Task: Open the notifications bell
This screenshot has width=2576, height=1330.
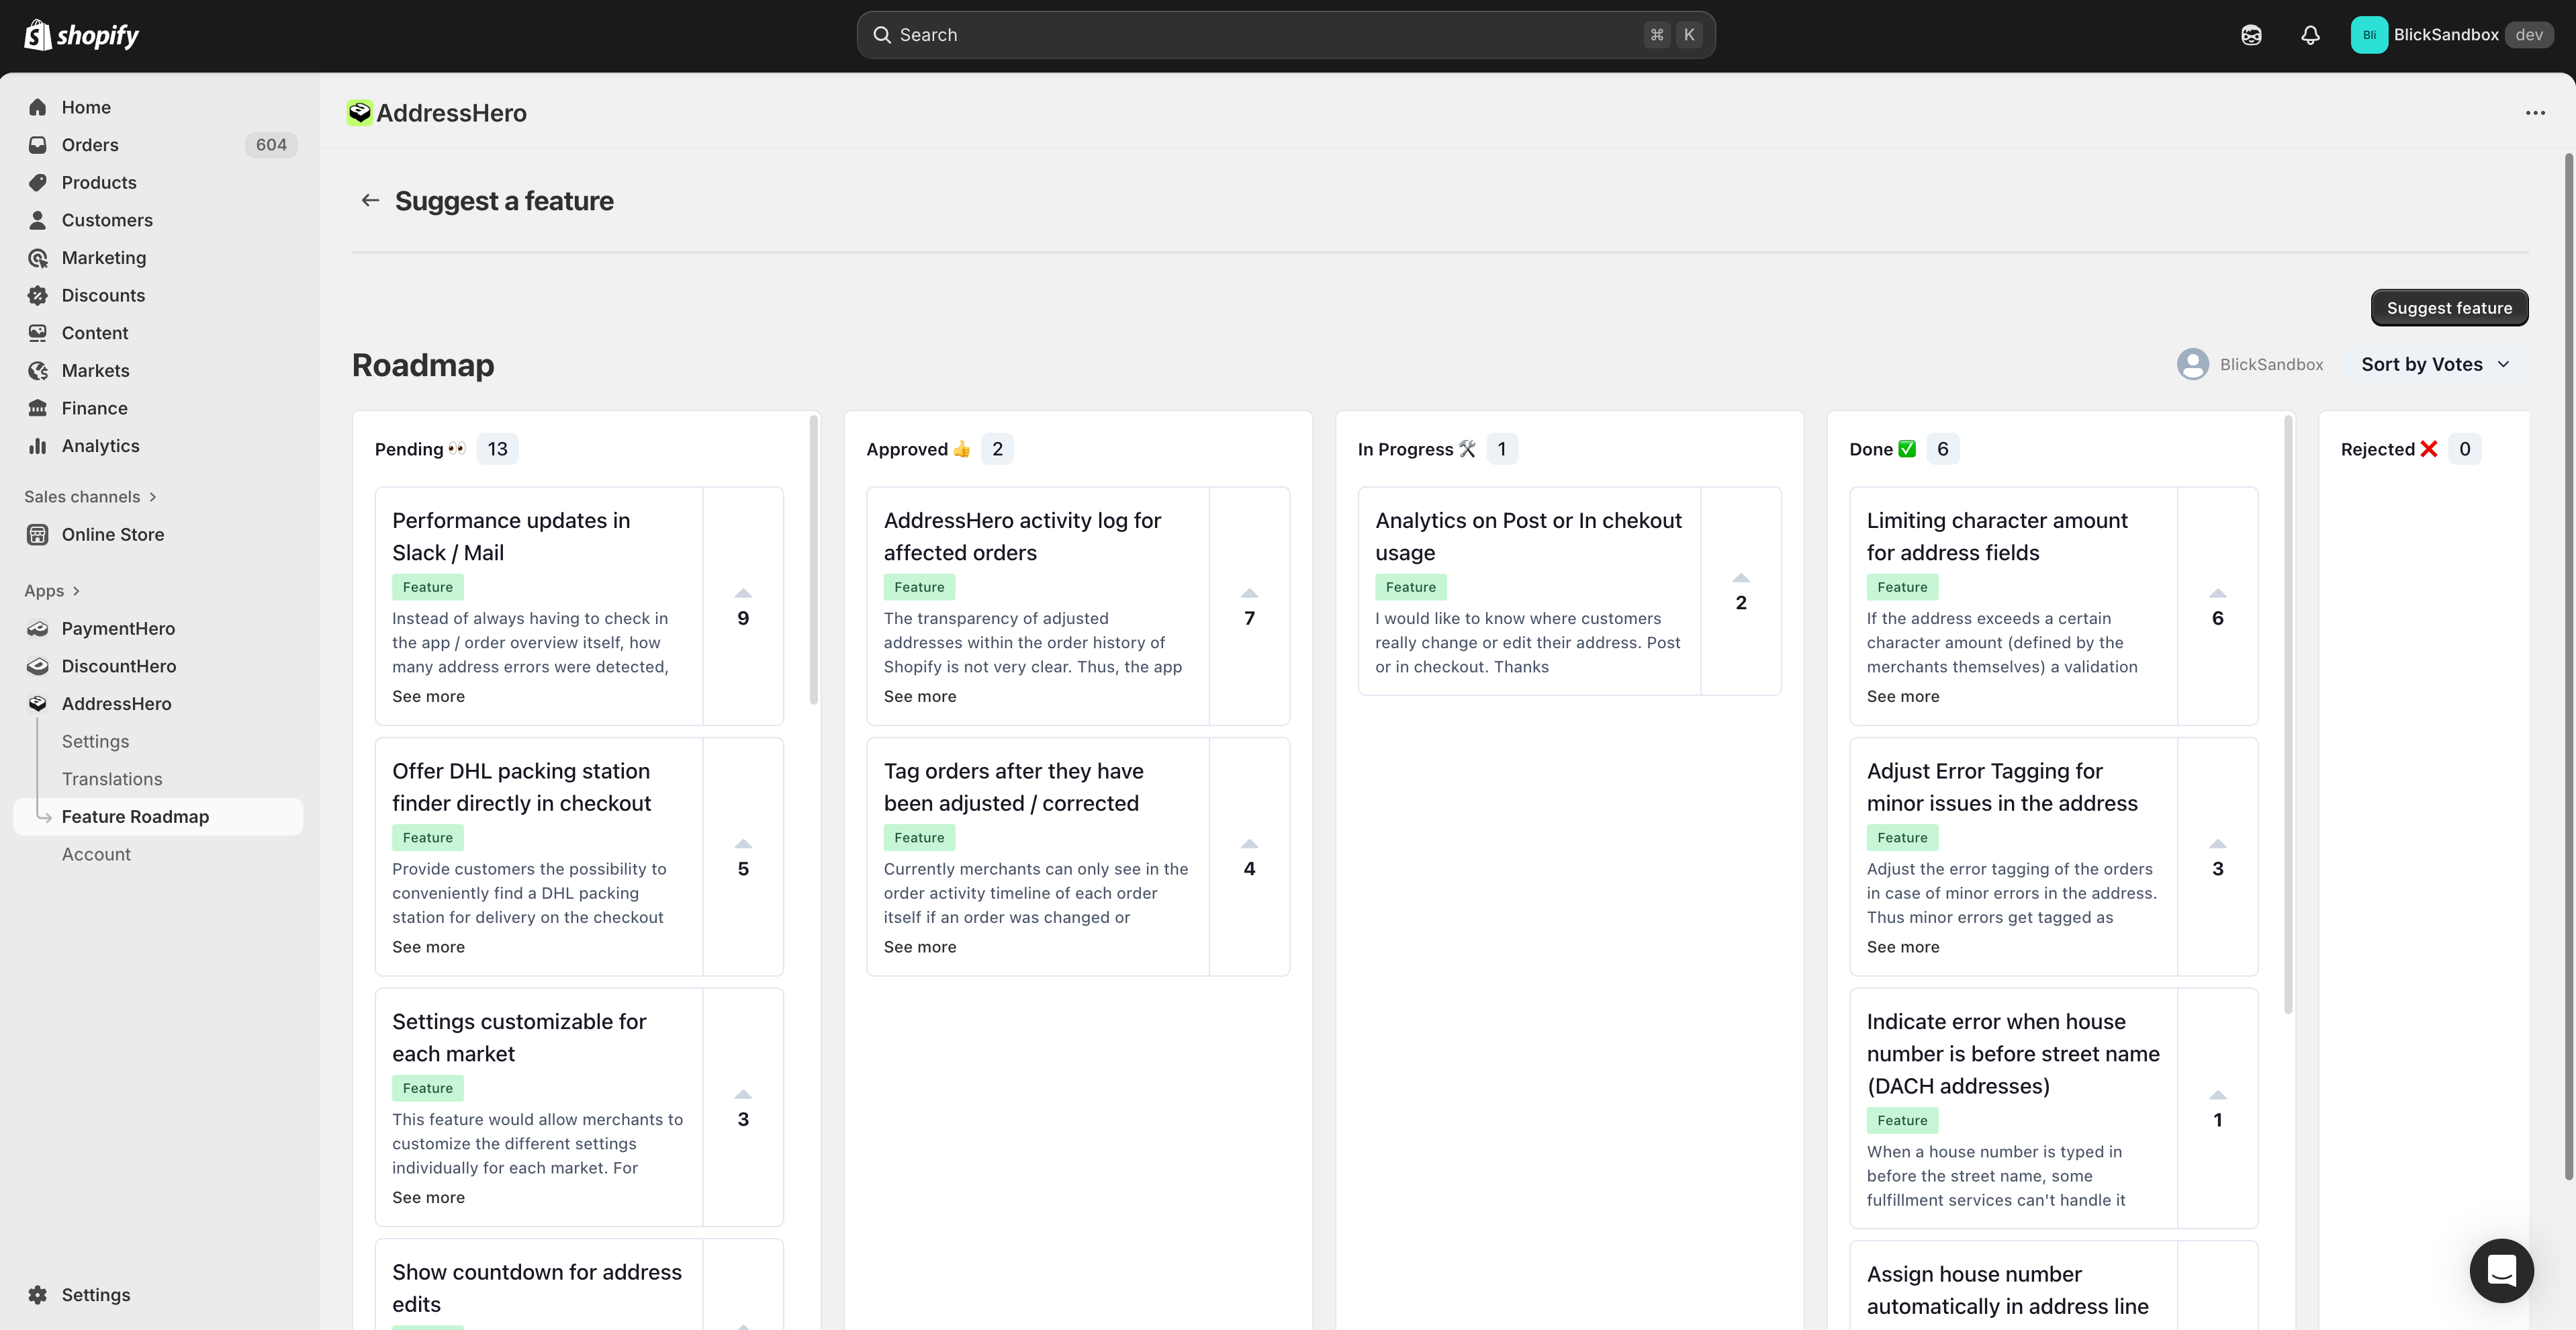Action: [x=2310, y=35]
